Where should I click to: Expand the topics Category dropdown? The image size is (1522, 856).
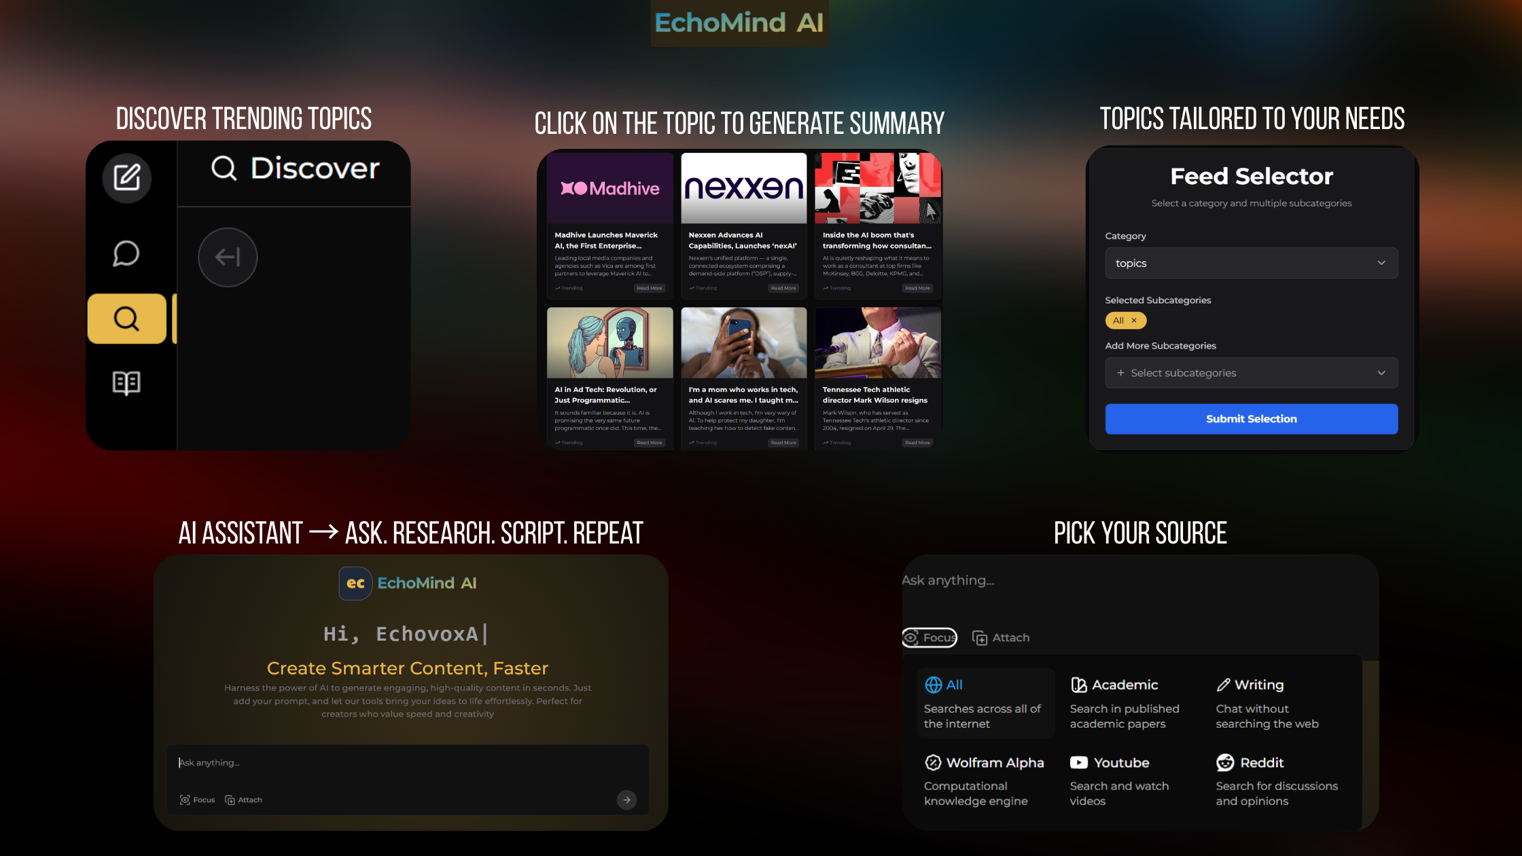pos(1251,263)
